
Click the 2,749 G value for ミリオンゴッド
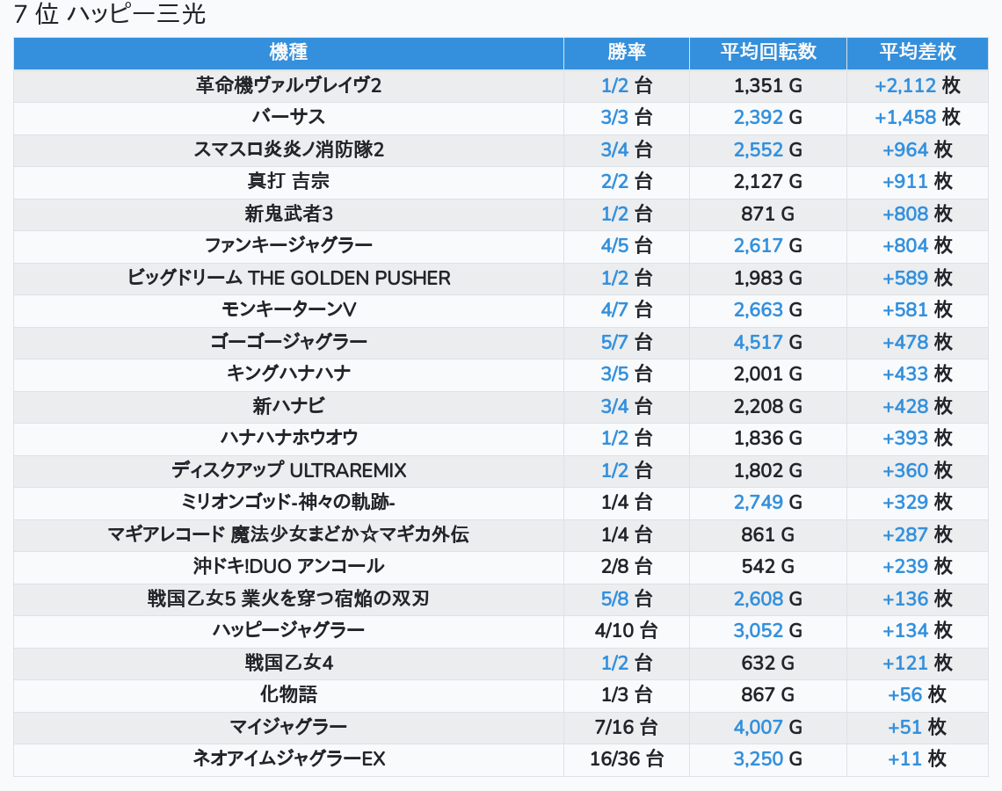(x=768, y=503)
